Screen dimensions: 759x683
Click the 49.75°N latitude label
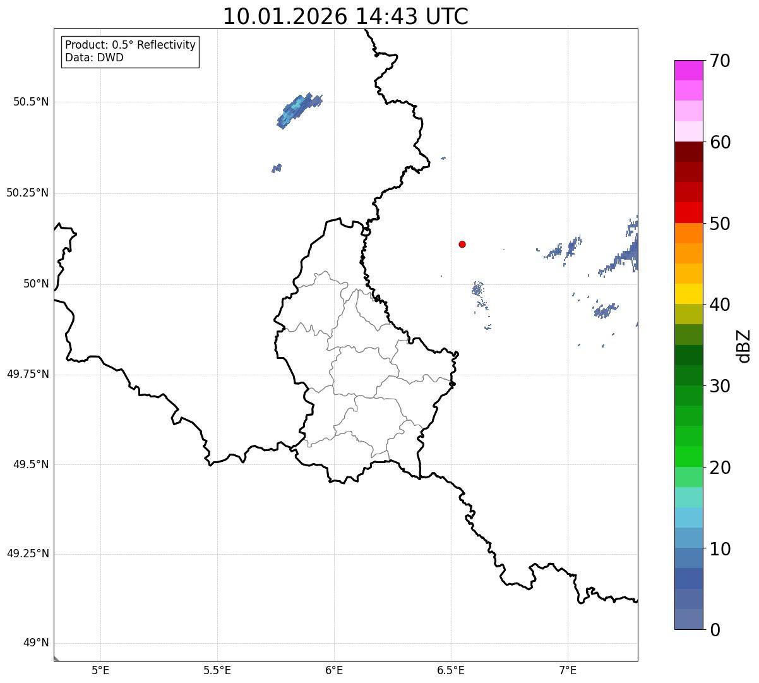click(x=27, y=374)
